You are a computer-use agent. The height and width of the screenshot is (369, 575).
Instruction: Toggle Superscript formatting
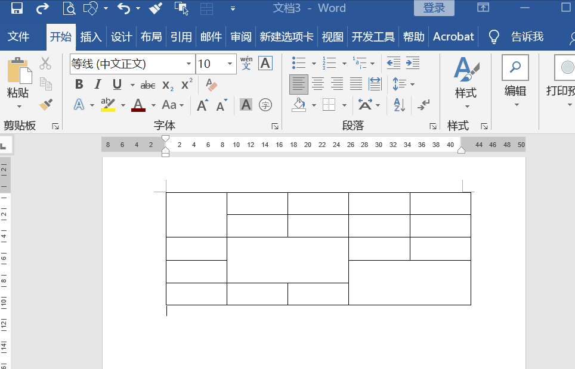click(187, 85)
